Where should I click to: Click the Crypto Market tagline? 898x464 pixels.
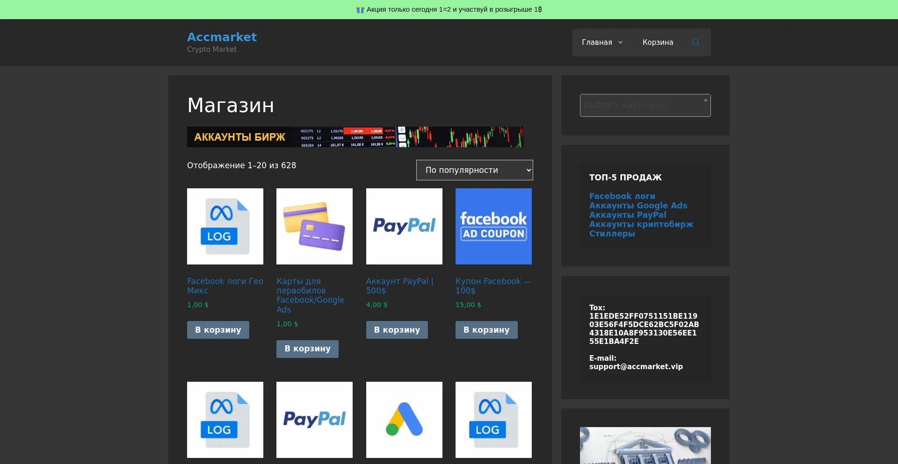(x=212, y=50)
